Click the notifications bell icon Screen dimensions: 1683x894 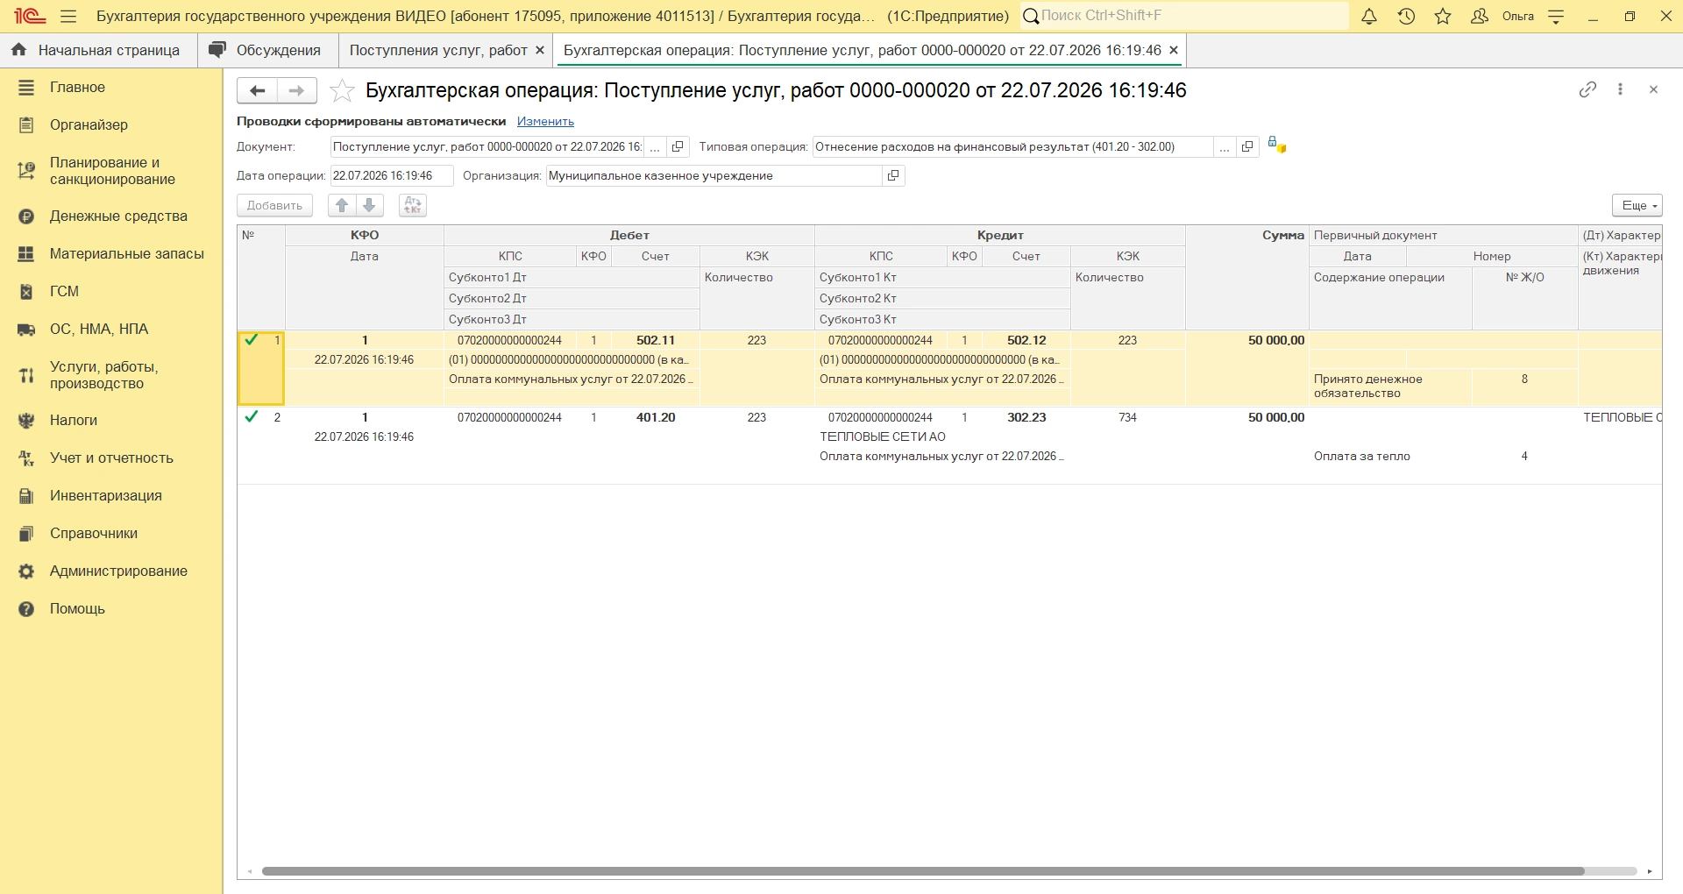tap(1369, 16)
